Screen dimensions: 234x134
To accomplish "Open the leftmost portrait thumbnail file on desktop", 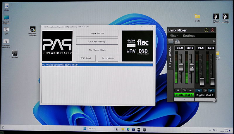I will 216,18.
